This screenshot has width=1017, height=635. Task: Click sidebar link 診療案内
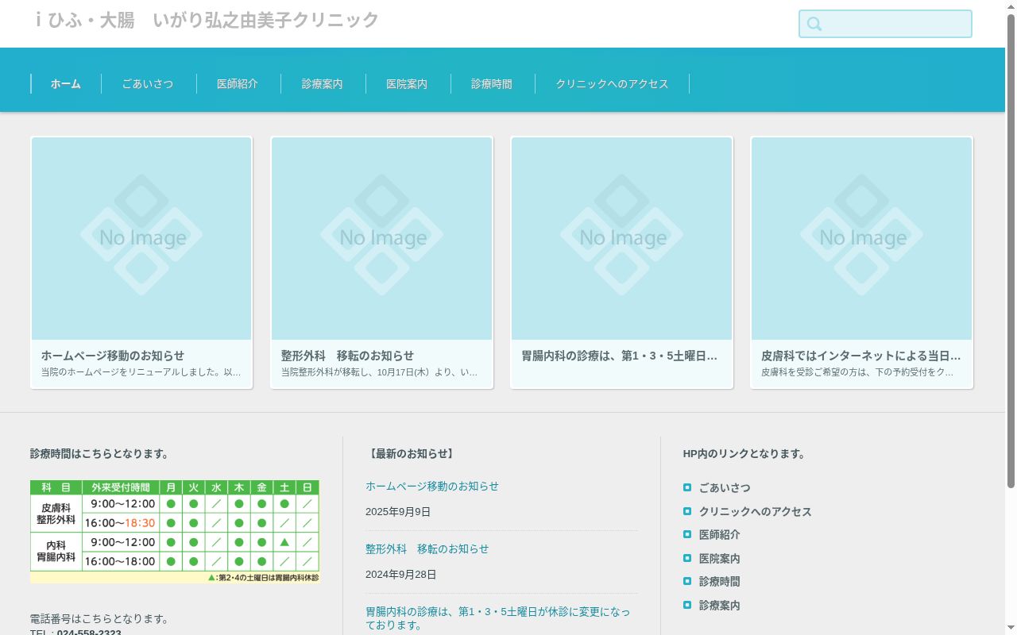(x=720, y=606)
